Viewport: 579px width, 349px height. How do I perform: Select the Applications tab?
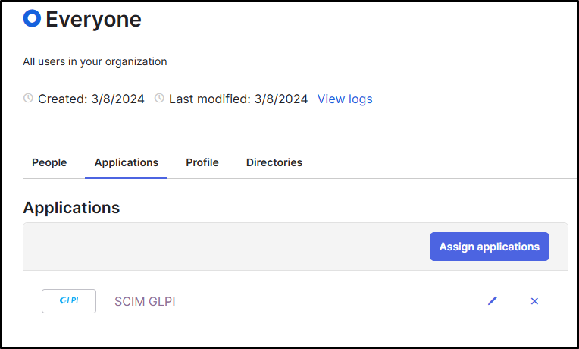point(127,162)
